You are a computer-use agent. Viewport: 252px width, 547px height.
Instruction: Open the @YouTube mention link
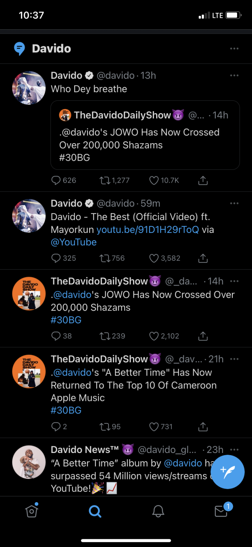[x=74, y=242]
